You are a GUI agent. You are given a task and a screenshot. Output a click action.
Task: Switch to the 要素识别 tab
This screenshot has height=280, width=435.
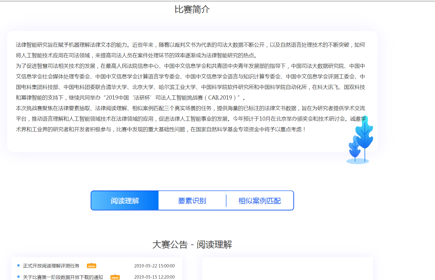click(x=192, y=200)
